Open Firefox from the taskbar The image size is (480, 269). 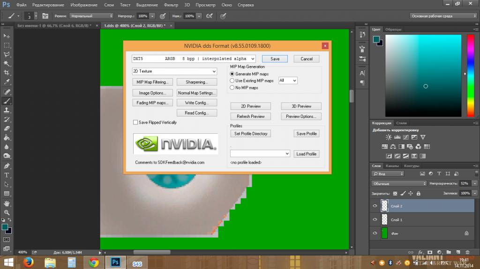[x=29, y=262]
